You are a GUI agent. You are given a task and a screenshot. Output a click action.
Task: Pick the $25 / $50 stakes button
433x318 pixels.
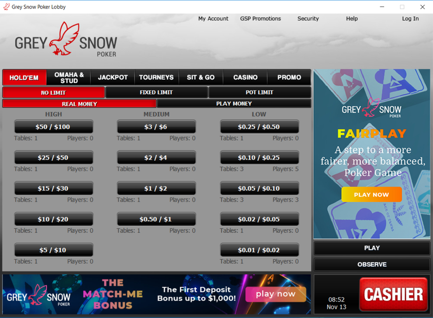pyautogui.click(x=54, y=158)
